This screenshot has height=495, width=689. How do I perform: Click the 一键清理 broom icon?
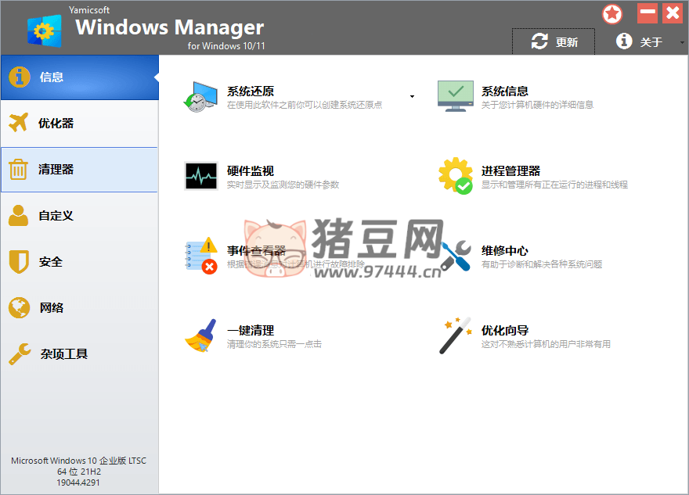point(200,336)
